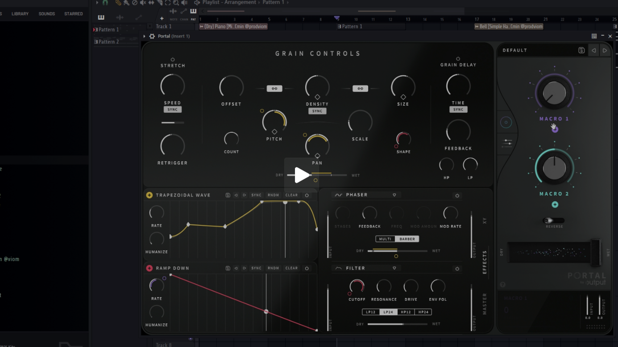
Task: Click the link icon between Offset and Density
Action: pyautogui.click(x=274, y=89)
